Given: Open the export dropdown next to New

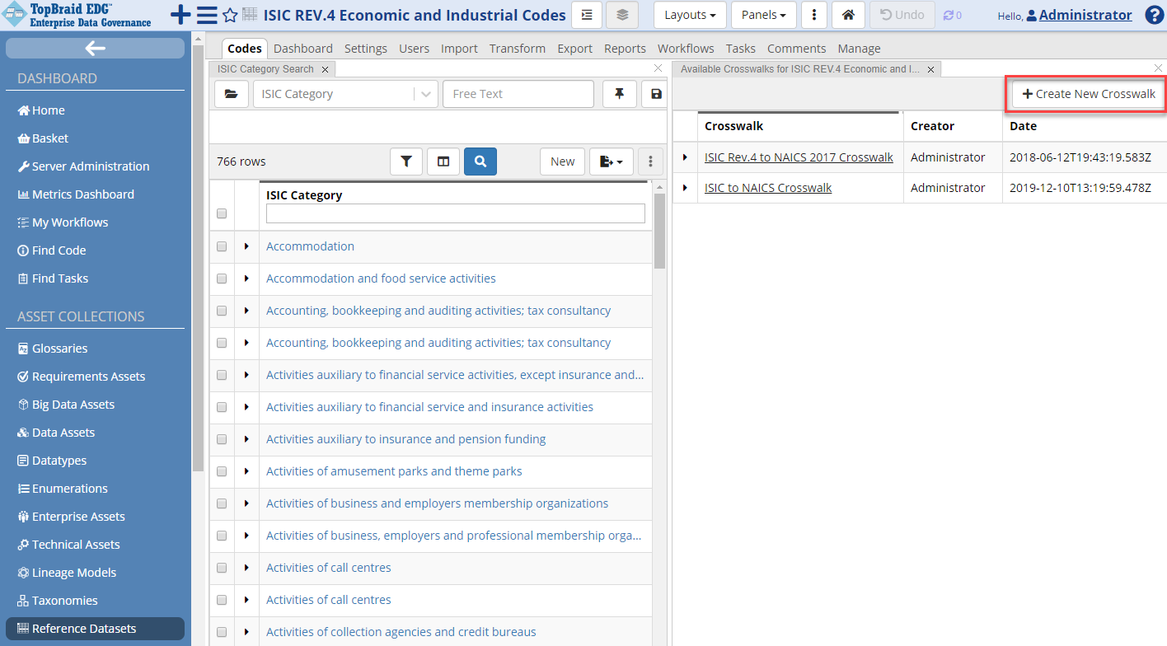Looking at the screenshot, I should pos(612,161).
